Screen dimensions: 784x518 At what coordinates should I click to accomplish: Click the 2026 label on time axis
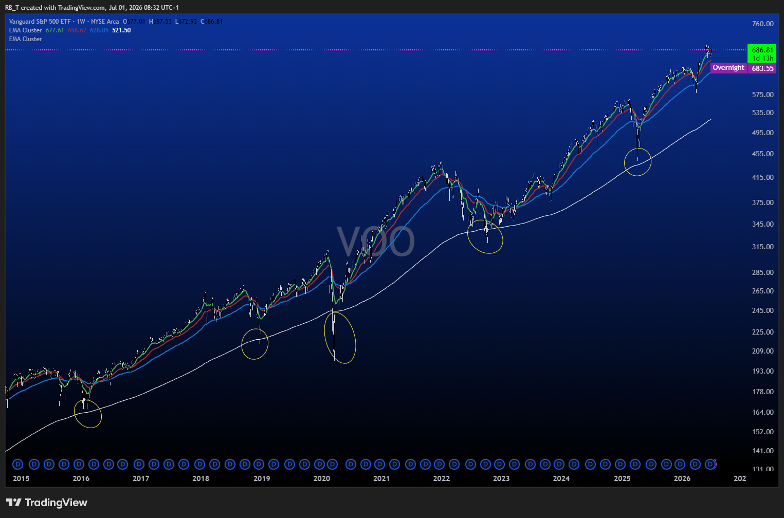682,478
